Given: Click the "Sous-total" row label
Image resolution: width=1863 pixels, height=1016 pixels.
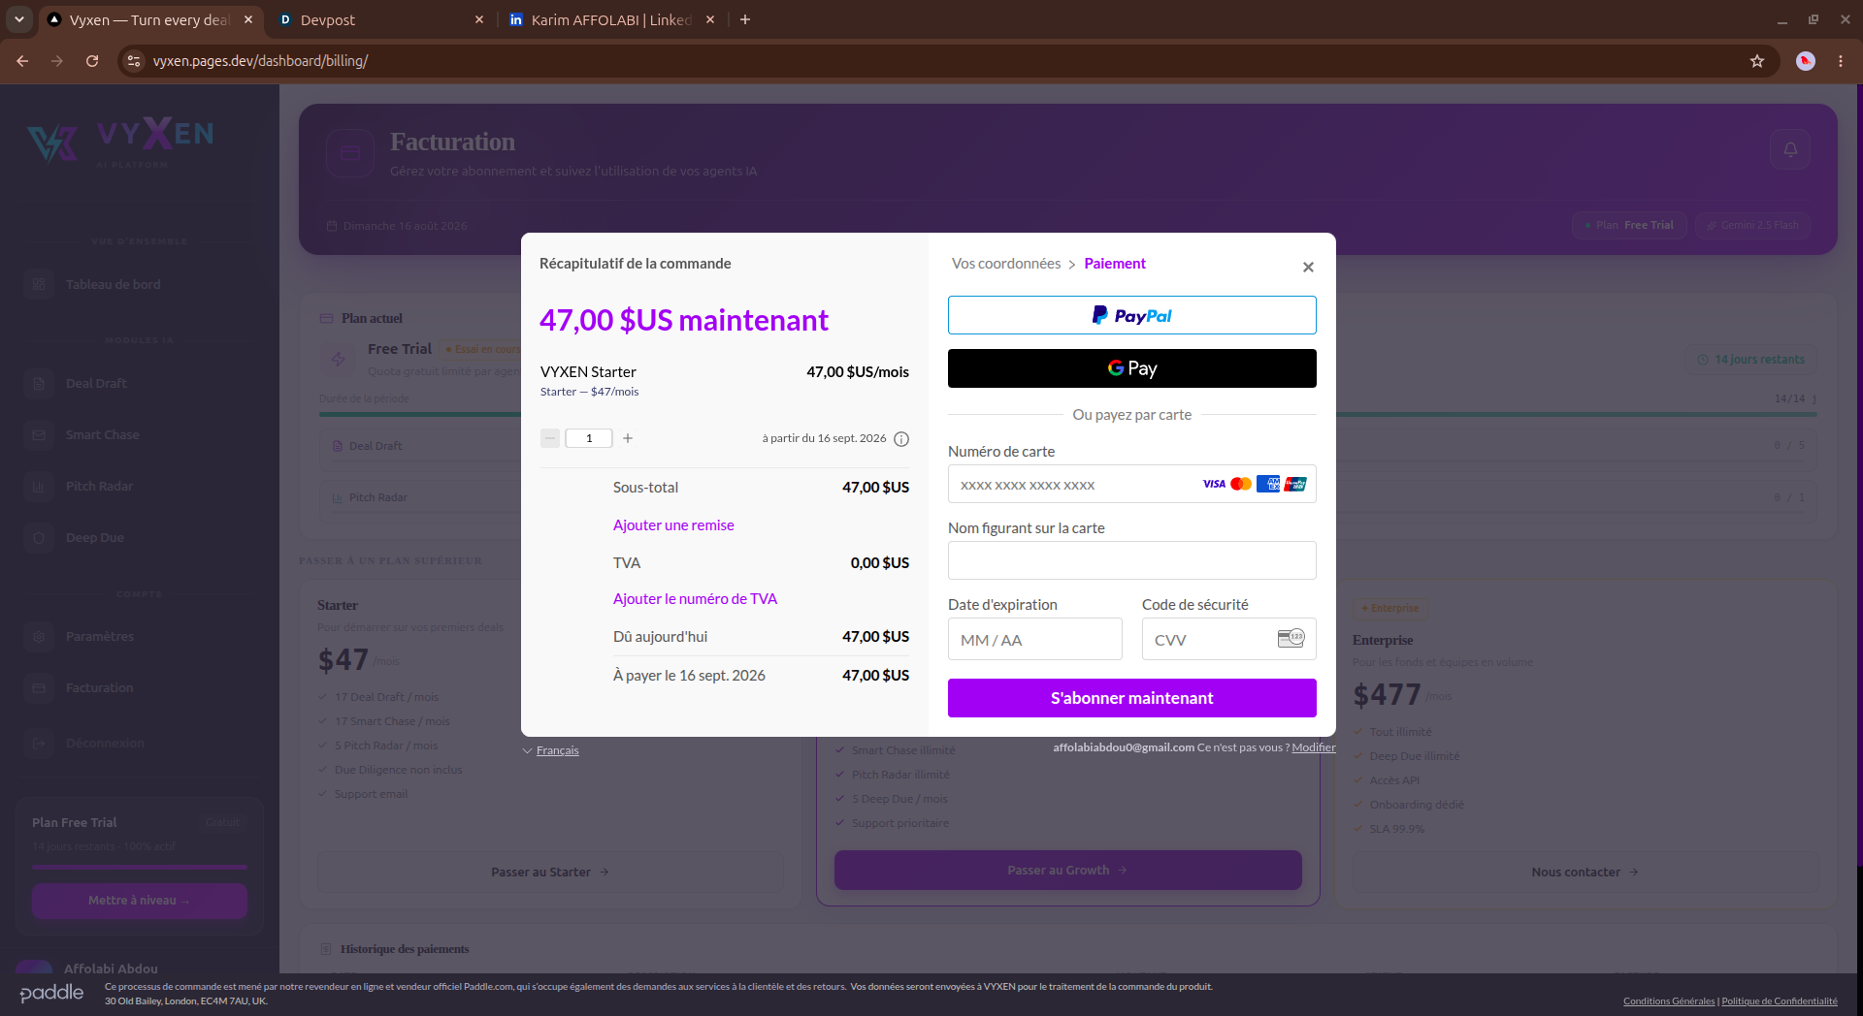Looking at the screenshot, I should [x=645, y=488].
